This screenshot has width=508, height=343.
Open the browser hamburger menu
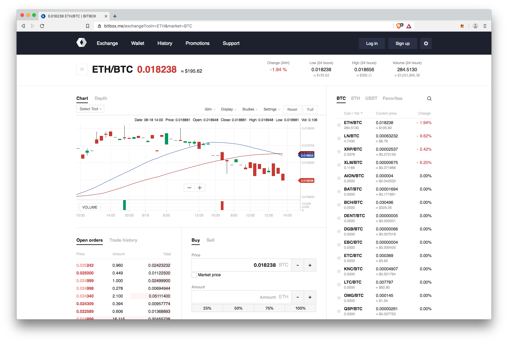pos(485,26)
